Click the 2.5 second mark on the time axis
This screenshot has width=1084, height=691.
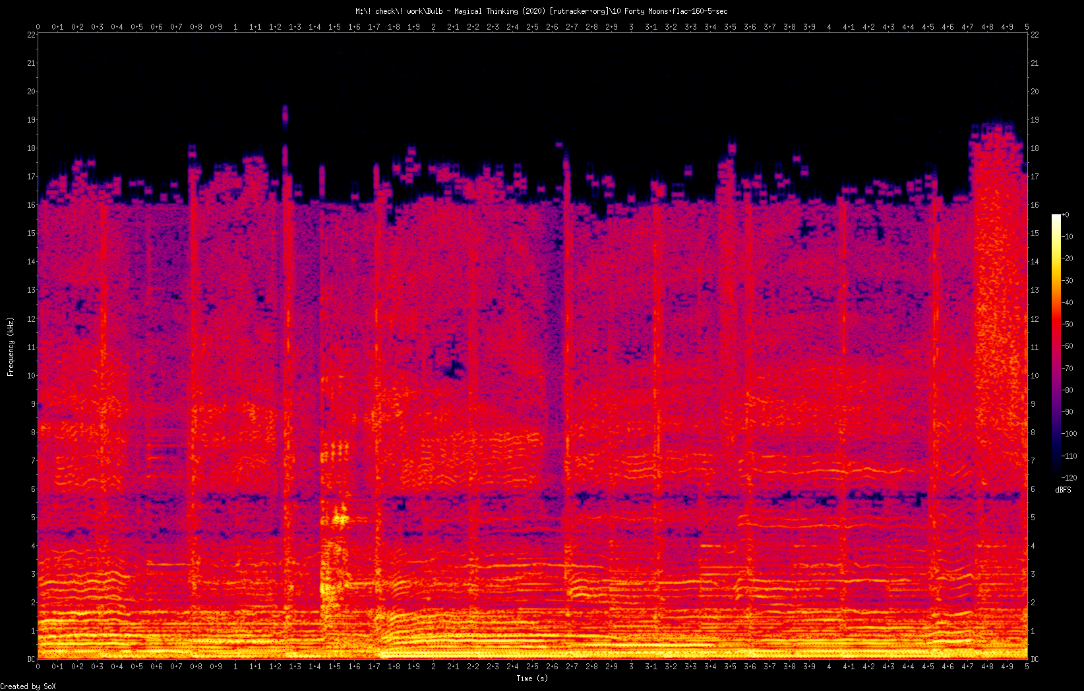531,666
